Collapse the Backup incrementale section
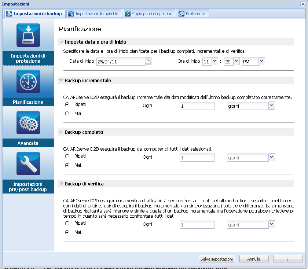 click(61, 80)
